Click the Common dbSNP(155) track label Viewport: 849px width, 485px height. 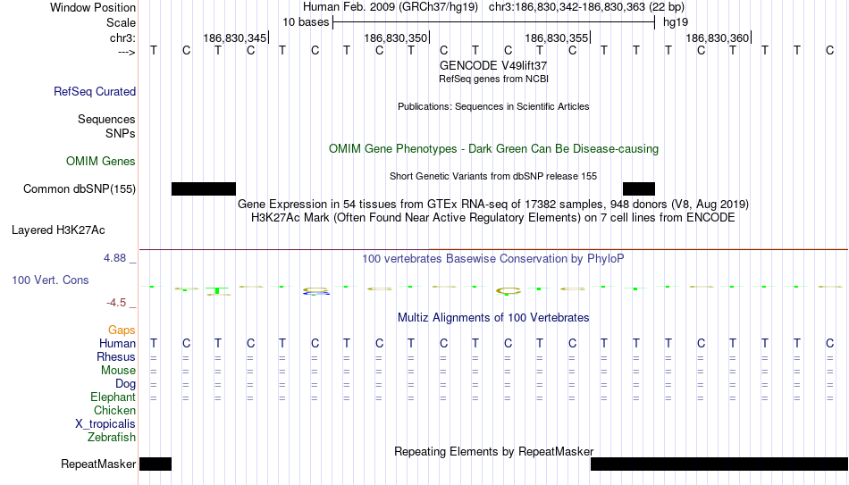pos(80,189)
